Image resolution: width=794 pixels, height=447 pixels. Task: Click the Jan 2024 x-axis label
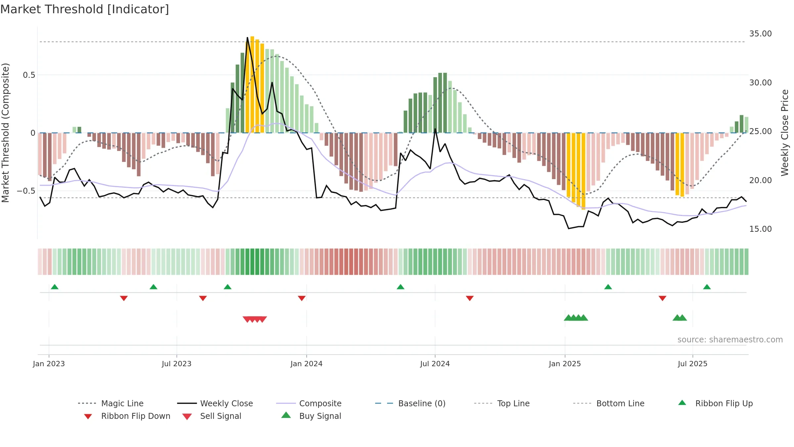pos(307,364)
